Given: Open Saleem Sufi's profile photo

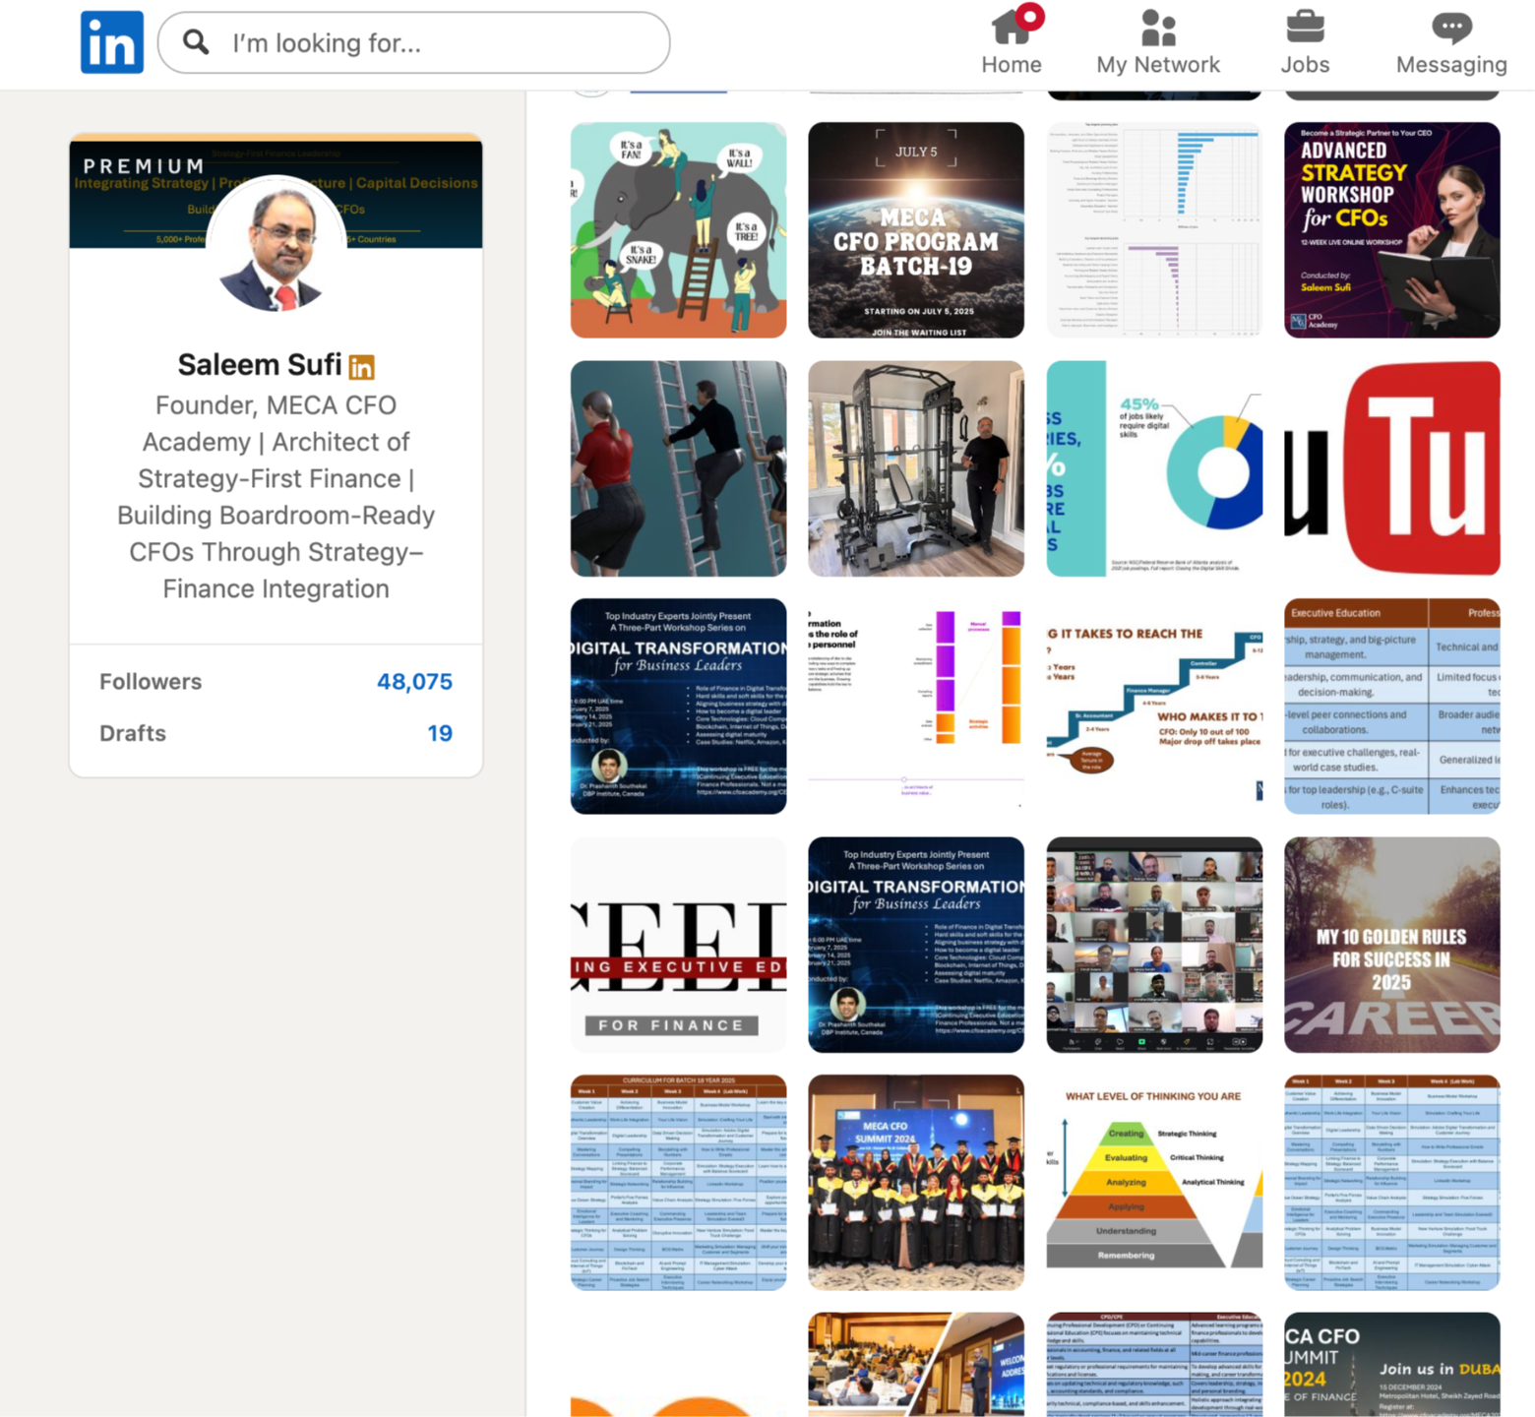Looking at the screenshot, I should pyautogui.click(x=276, y=245).
